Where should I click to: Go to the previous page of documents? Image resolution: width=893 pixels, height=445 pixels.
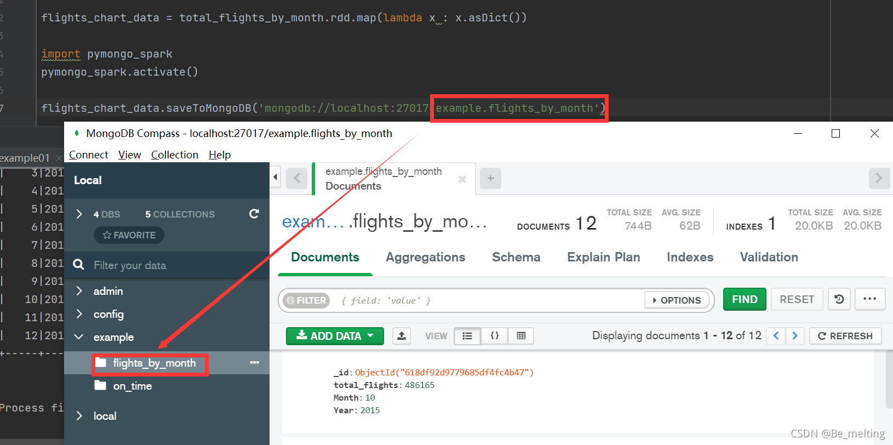coord(776,336)
